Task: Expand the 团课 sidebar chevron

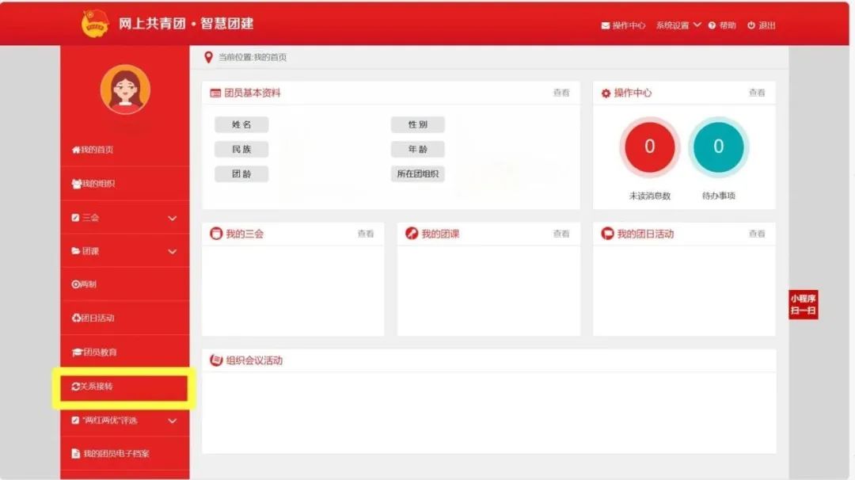Action: pos(173,251)
